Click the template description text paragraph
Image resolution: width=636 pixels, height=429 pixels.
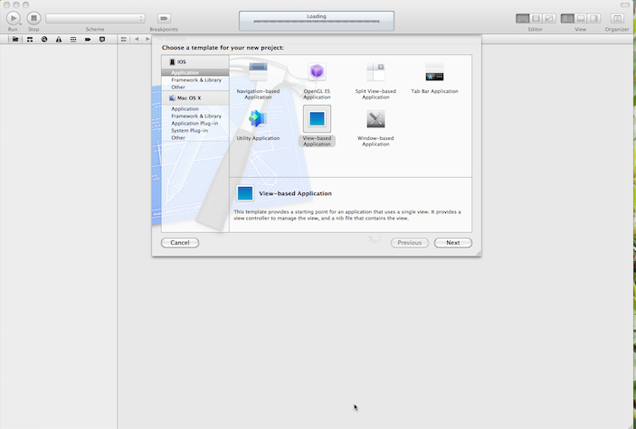click(x=347, y=215)
